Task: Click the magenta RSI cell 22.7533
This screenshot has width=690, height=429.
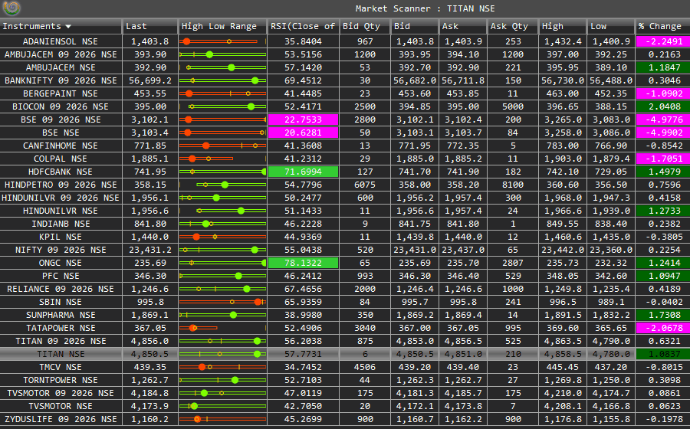Action: [x=303, y=120]
